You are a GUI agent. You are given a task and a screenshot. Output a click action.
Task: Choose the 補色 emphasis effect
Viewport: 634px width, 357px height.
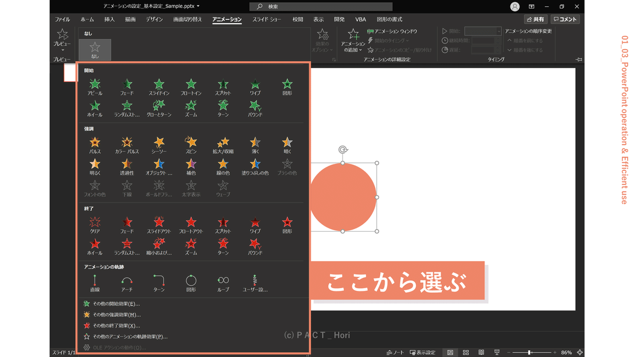click(x=191, y=167)
